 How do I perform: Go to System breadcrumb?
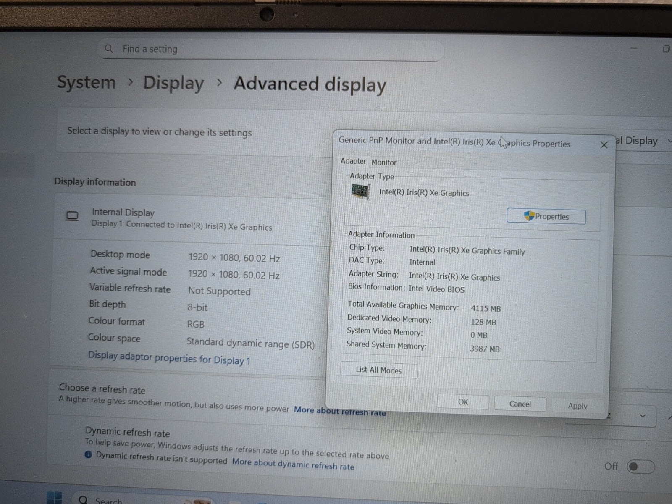87,82
